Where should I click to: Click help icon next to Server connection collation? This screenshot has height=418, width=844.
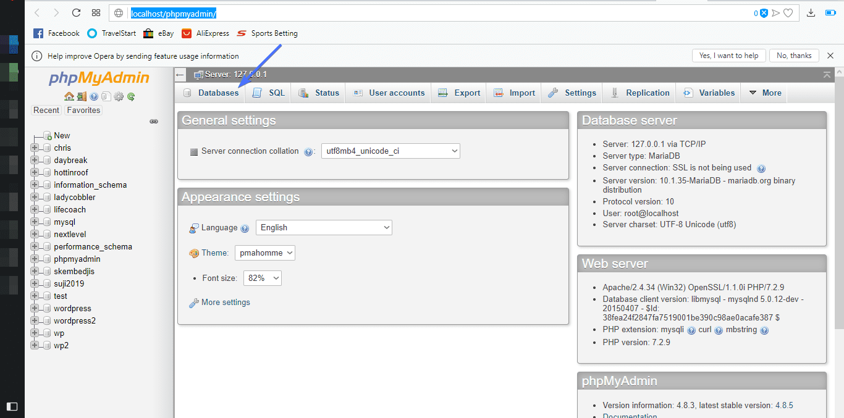coord(308,151)
